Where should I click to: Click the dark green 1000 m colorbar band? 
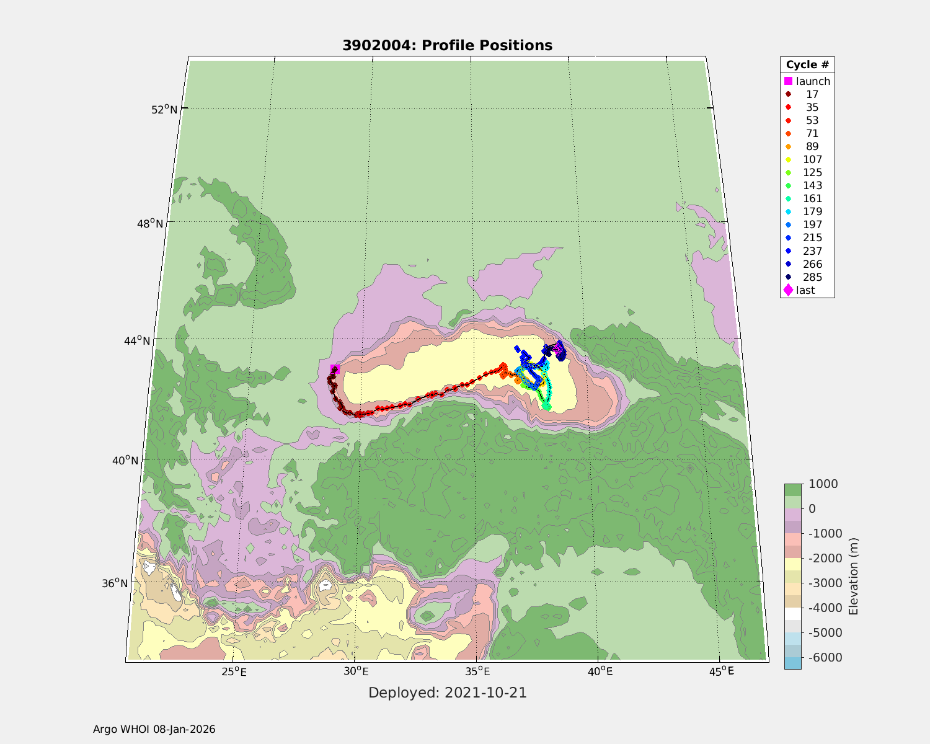point(792,489)
